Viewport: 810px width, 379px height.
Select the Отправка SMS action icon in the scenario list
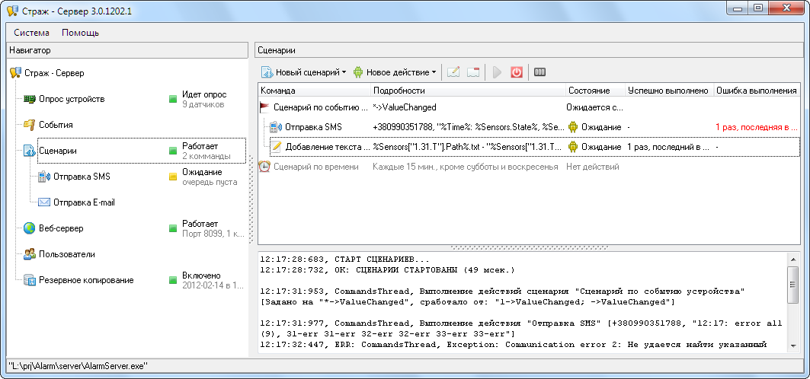pyautogui.click(x=277, y=127)
